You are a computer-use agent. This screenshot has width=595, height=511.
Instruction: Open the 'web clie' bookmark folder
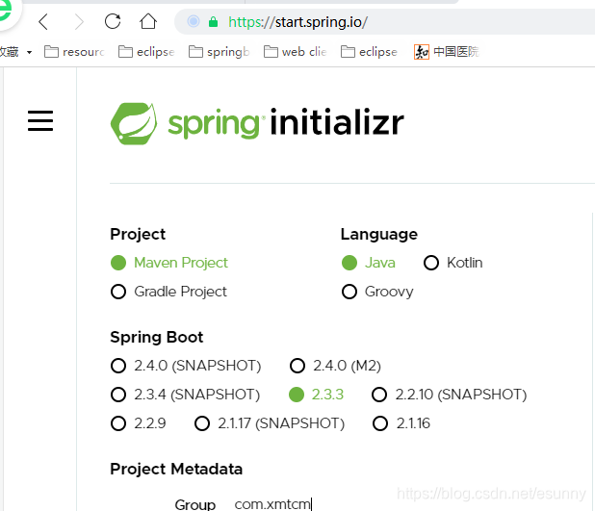[x=296, y=52]
